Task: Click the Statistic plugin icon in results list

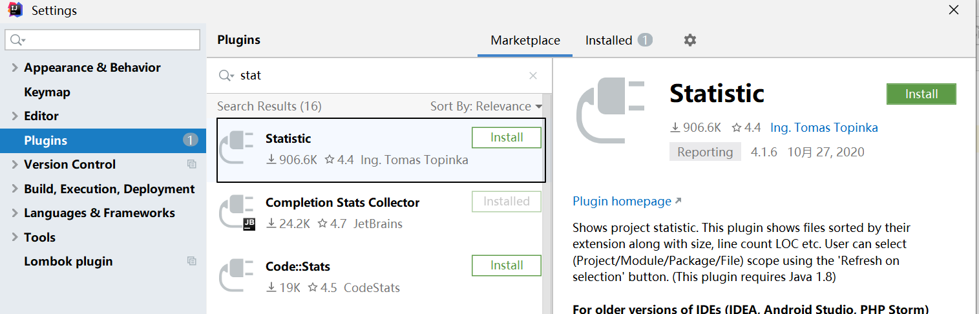Action: click(237, 148)
